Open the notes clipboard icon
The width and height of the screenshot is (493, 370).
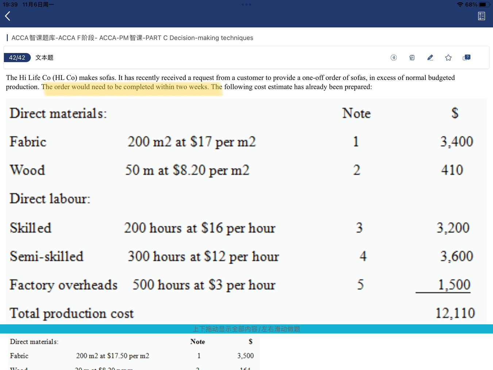click(412, 58)
